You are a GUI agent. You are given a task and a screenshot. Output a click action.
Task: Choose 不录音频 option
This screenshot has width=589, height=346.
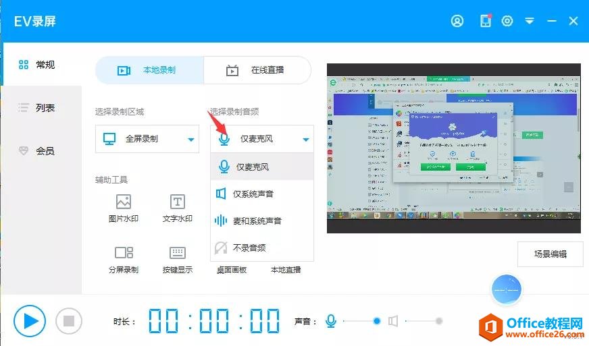click(x=262, y=248)
